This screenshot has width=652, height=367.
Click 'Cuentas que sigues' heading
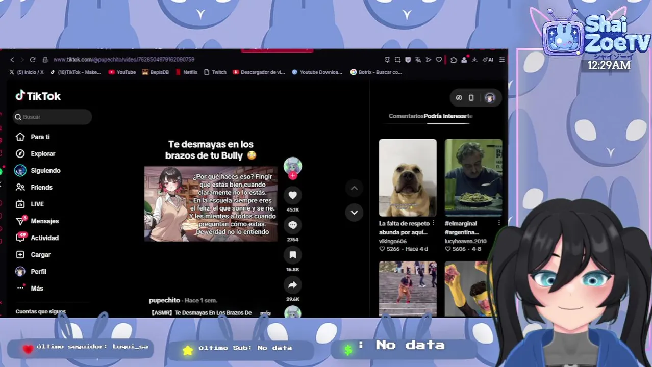(41, 311)
